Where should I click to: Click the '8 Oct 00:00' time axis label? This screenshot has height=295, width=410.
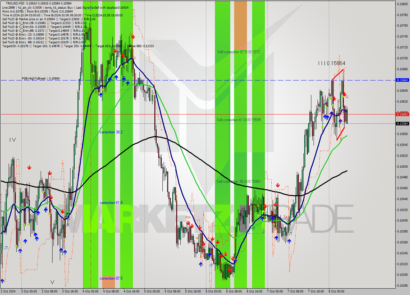pos(337,291)
